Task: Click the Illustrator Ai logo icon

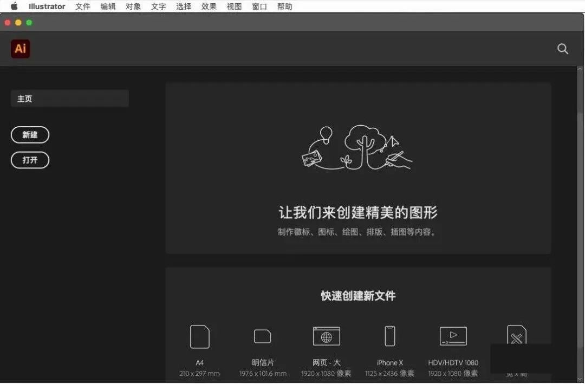Action: 20,49
